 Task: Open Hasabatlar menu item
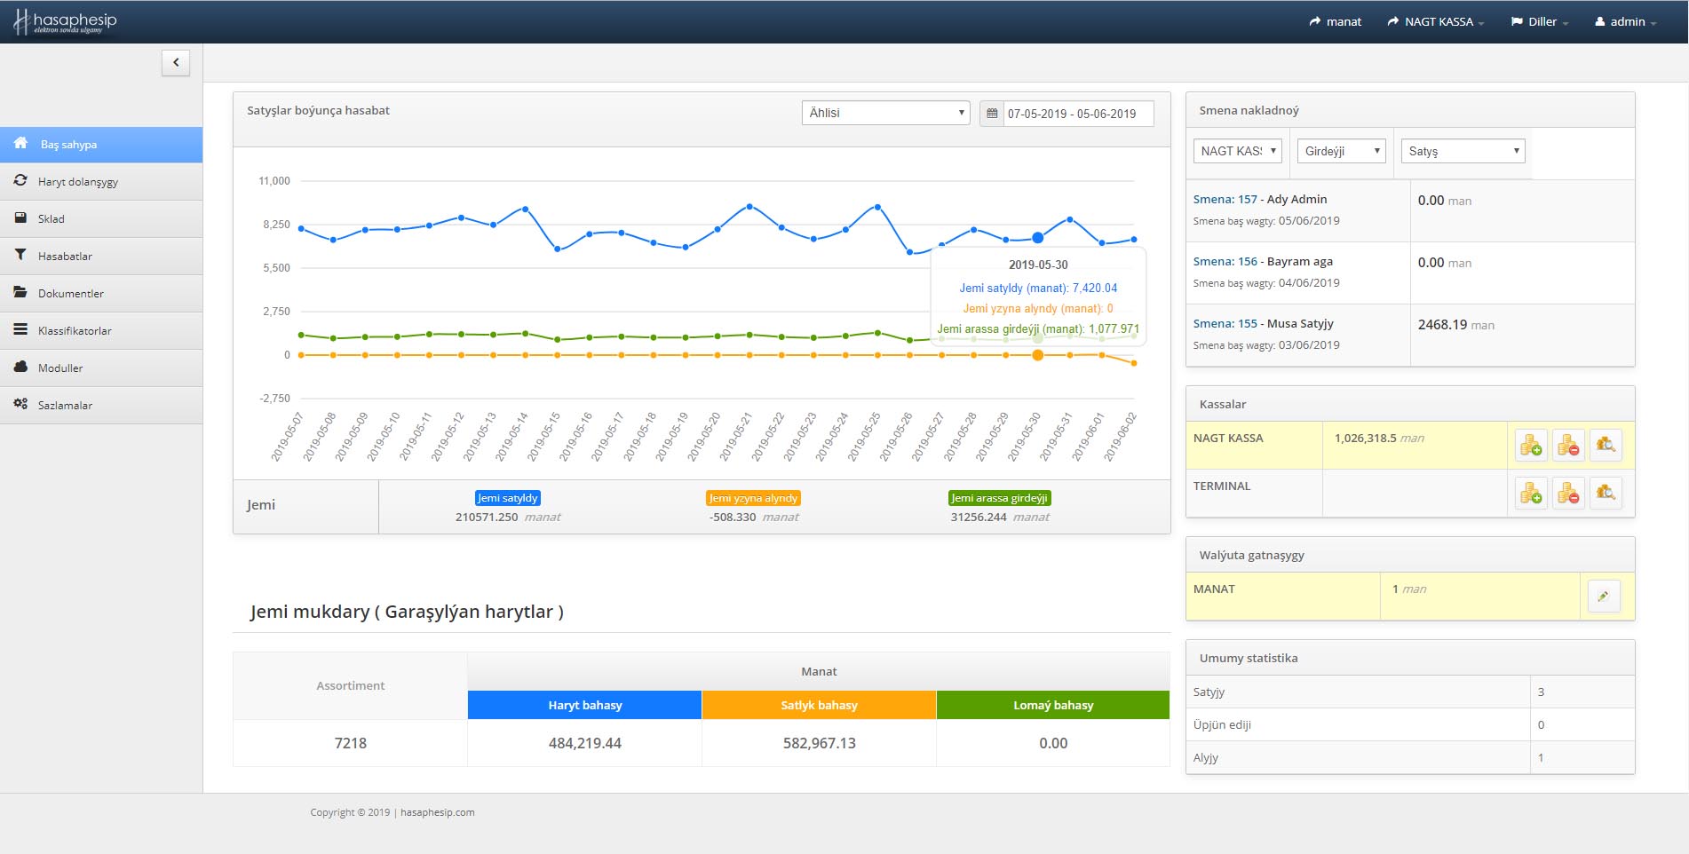(101, 256)
